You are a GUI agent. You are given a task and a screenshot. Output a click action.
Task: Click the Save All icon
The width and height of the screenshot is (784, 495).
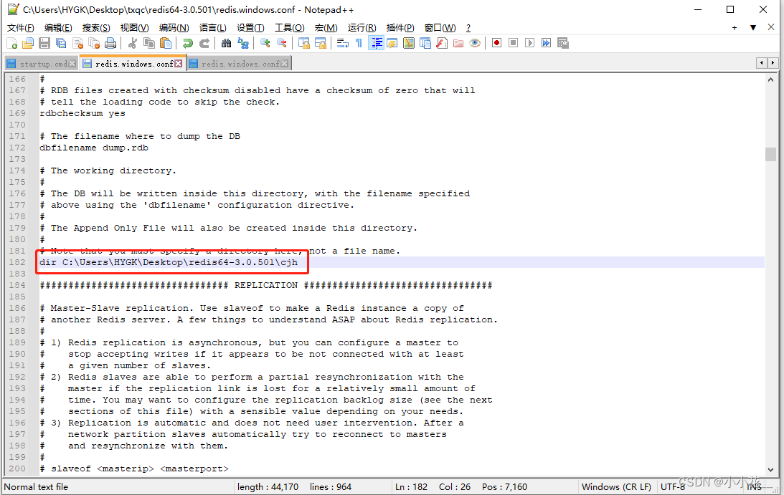click(x=61, y=43)
